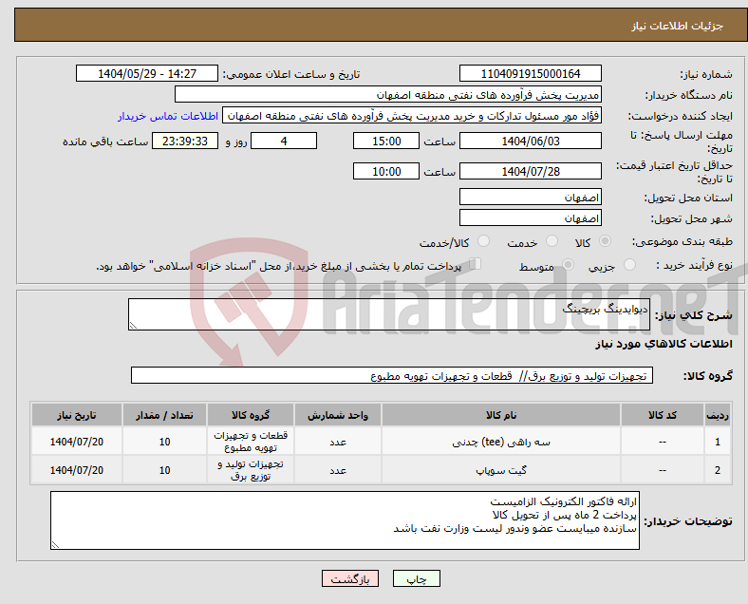
Task: Click the کد کالا column header
Action: click(x=663, y=415)
